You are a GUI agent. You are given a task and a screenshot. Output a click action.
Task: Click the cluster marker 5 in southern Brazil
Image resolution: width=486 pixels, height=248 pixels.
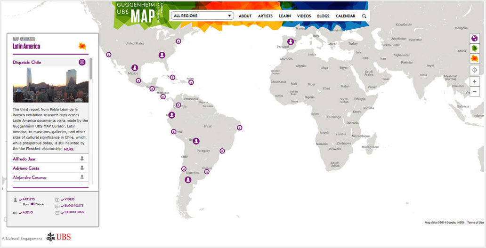222,151
